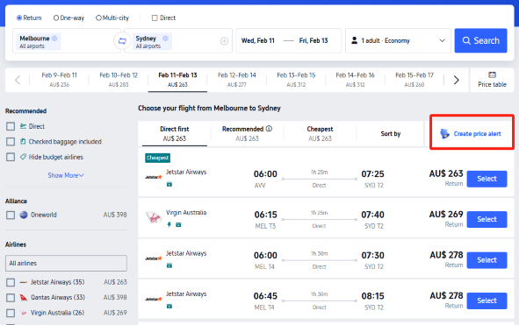Click the Recommended info icon
The height and width of the screenshot is (325, 519).
pos(269,129)
